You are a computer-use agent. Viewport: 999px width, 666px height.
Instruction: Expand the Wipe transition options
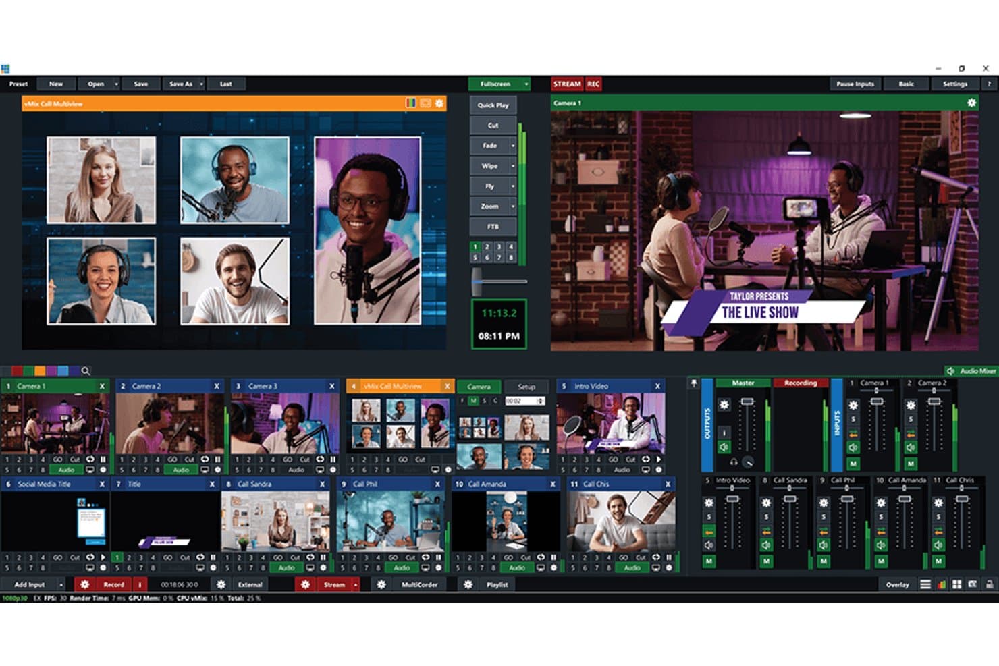click(x=513, y=166)
